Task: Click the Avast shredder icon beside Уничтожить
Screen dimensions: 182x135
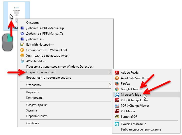Action: pyautogui.click(x=22, y=56)
